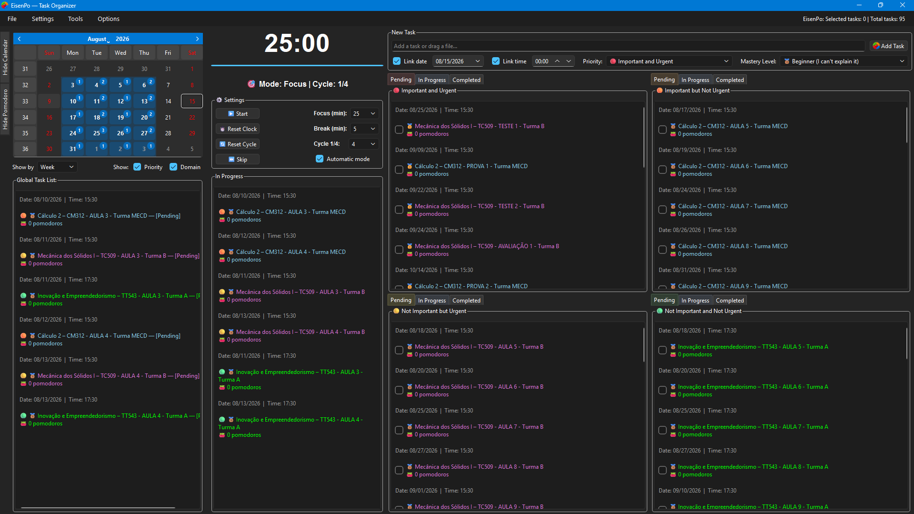
Task: Click Hide Pomodoro side button
Action: click(5, 109)
